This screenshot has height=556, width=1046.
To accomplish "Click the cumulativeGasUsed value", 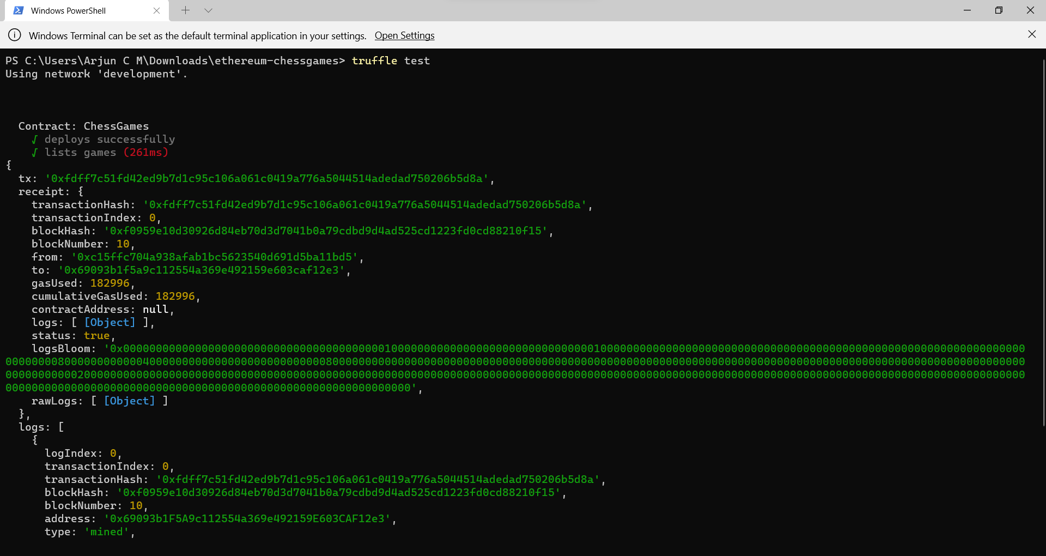I will (x=175, y=296).
